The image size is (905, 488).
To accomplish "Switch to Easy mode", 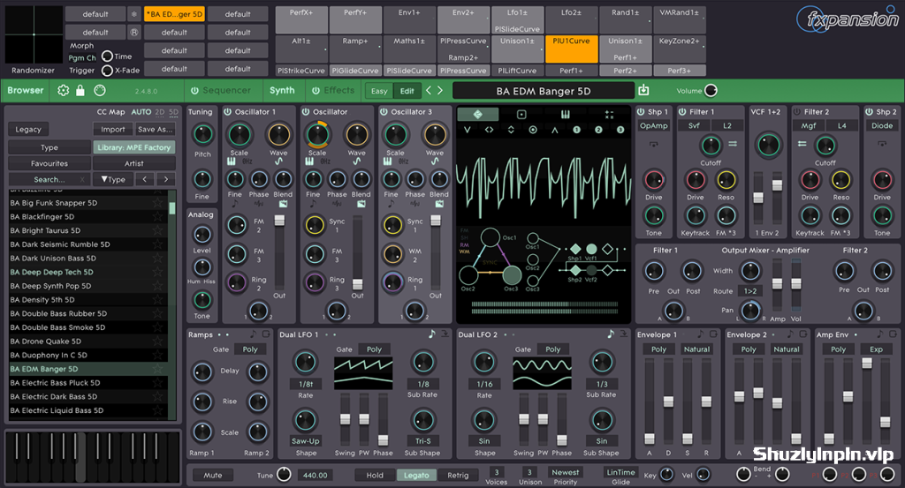I will coord(379,91).
